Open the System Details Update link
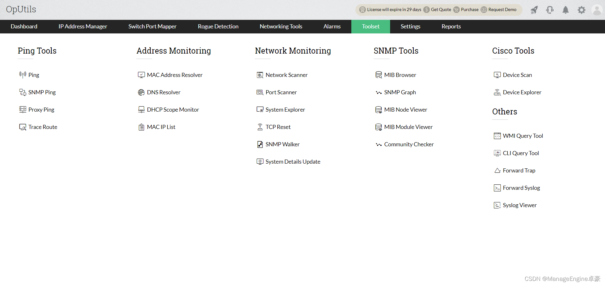This screenshot has width=605, height=285. click(293, 161)
